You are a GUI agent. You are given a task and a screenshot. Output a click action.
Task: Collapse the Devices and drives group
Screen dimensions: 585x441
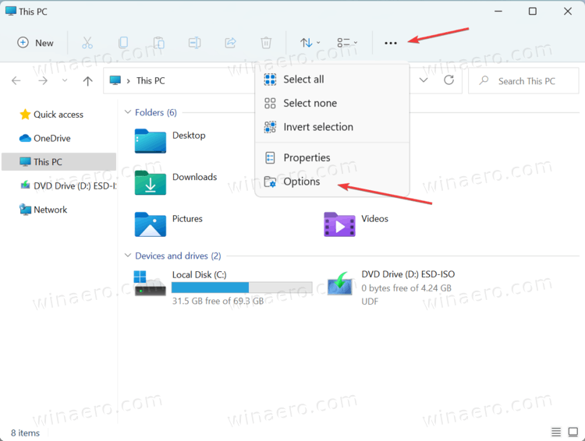tap(128, 256)
